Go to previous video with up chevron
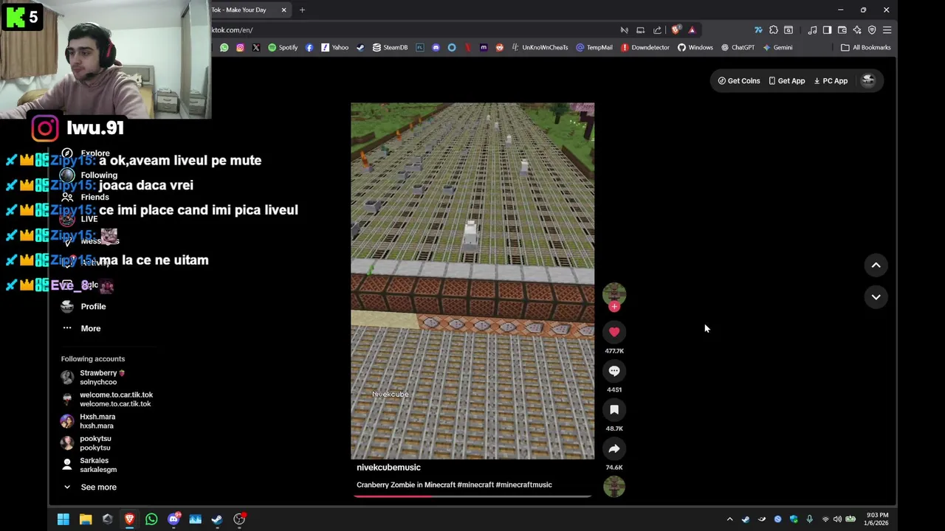This screenshot has height=531, width=945. point(876,265)
